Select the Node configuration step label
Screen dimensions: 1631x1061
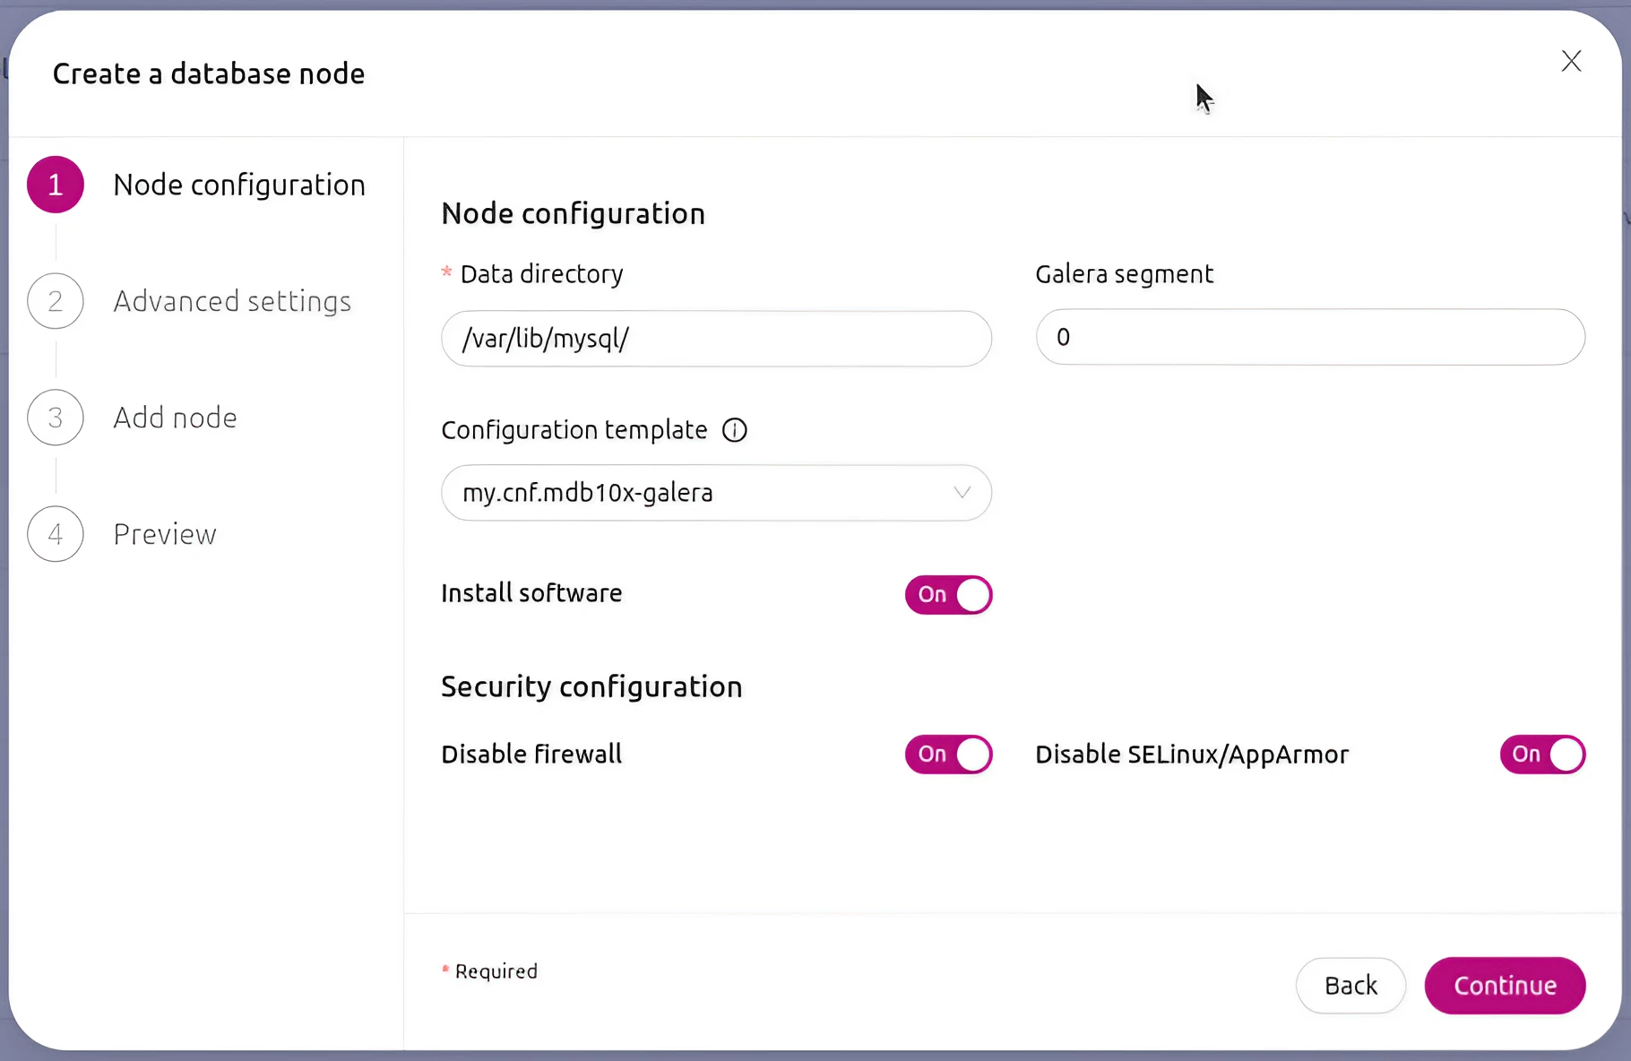tap(239, 185)
